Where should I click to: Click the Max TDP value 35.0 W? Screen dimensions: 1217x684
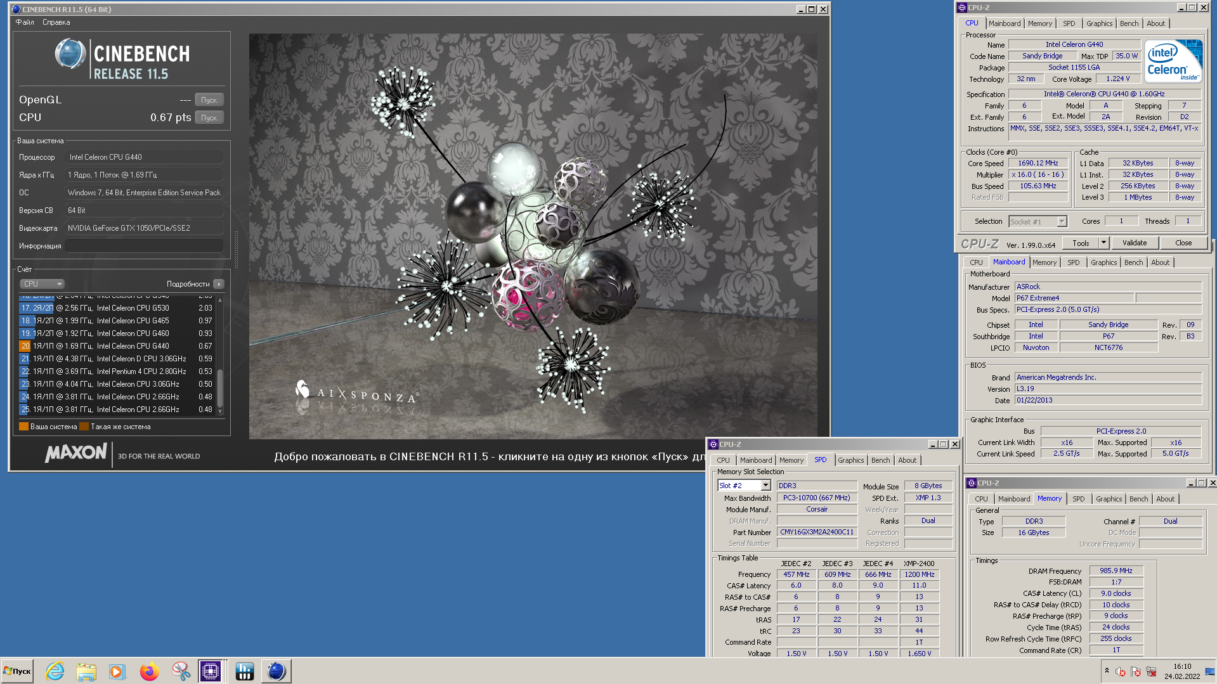coord(1126,56)
